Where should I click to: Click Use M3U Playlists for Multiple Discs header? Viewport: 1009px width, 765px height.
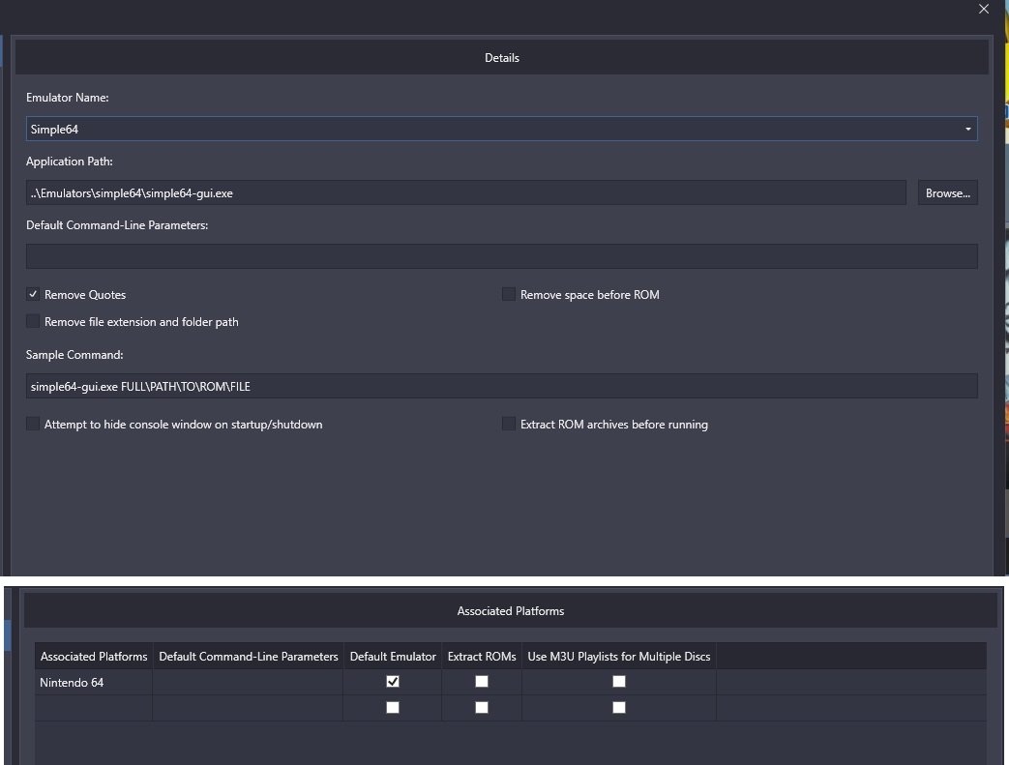point(619,657)
